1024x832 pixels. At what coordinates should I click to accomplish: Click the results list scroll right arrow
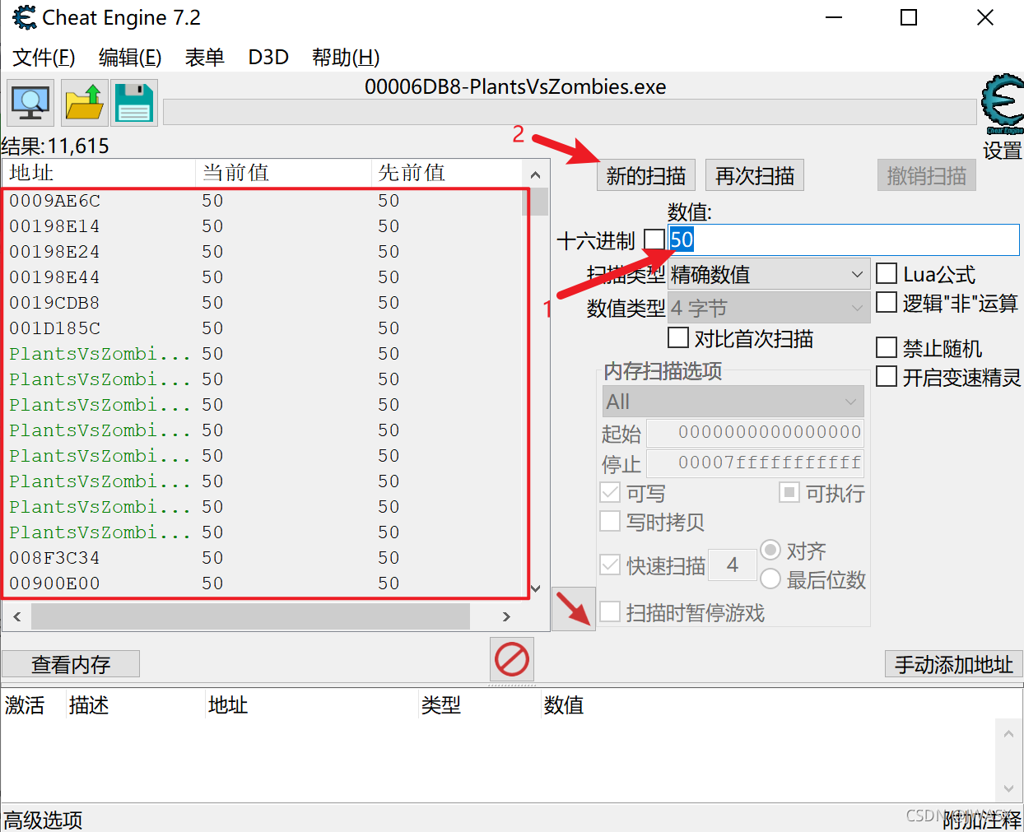506,616
